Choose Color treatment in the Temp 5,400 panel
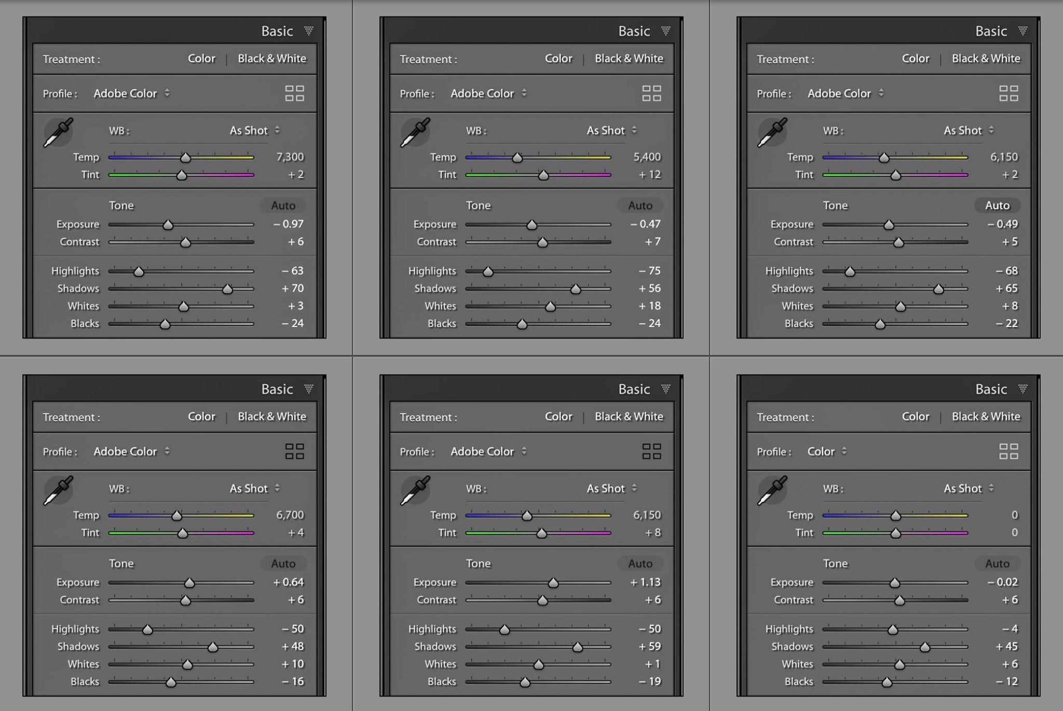This screenshot has height=711, width=1063. tap(558, 59)
